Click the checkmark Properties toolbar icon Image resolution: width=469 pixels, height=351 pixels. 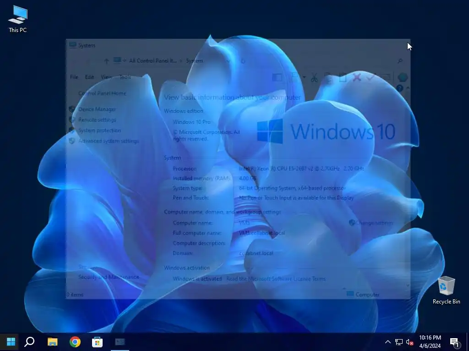point(371,77)
